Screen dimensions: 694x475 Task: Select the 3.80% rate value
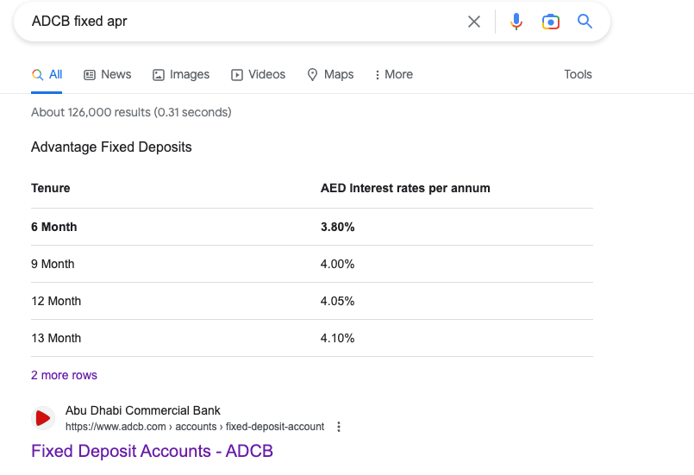point(338,227)
